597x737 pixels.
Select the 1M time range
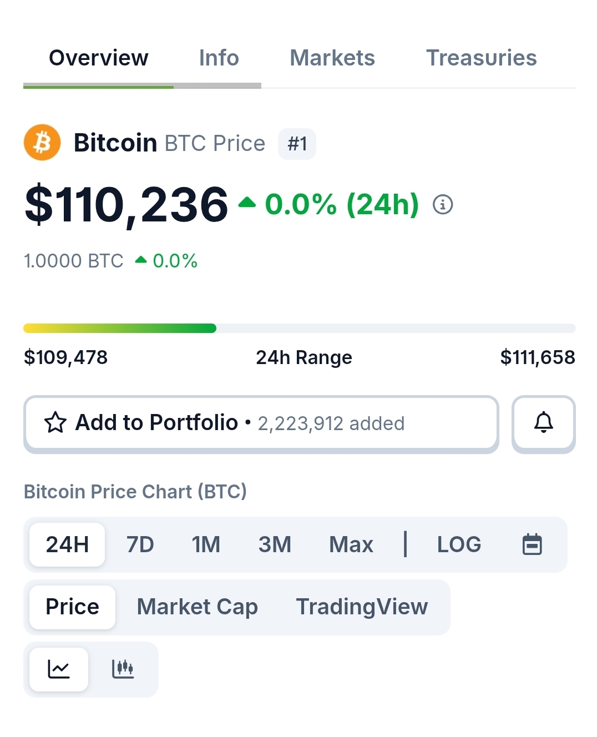[x=206, y=544]
